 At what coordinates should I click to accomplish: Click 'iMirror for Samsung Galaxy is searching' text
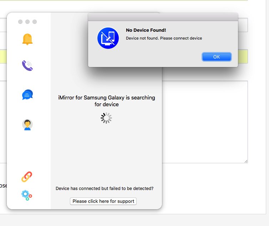tap(107, 98)
